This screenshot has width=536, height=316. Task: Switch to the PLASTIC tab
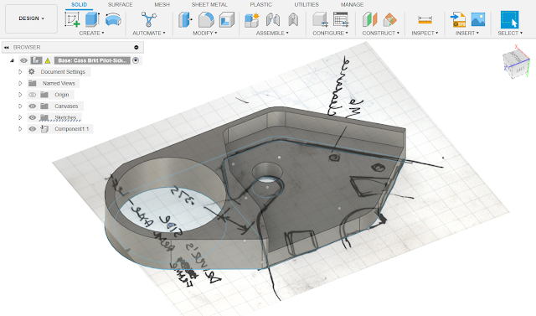[x=260, y=4]
